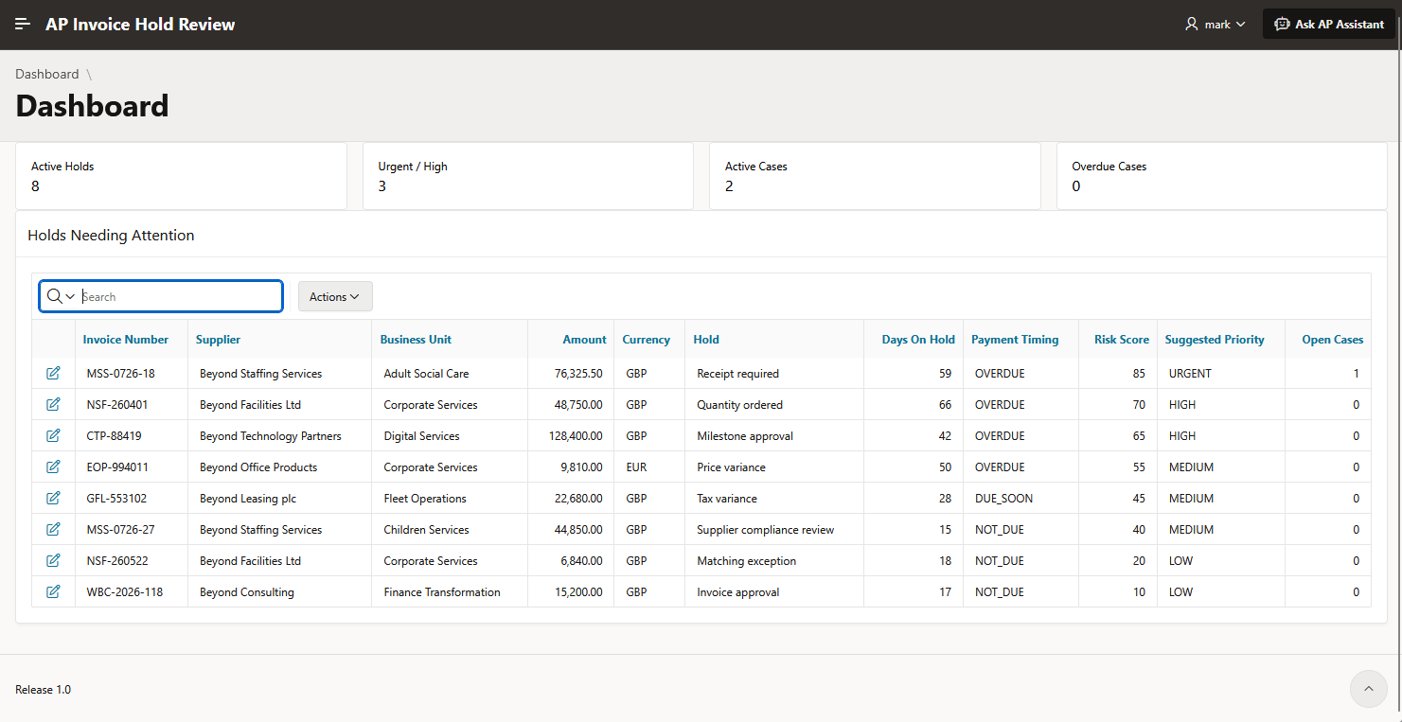Sort by Supplier column header
Image resolution: width=1402 pixels, height=722 pixels.
[x=219, y=340]
